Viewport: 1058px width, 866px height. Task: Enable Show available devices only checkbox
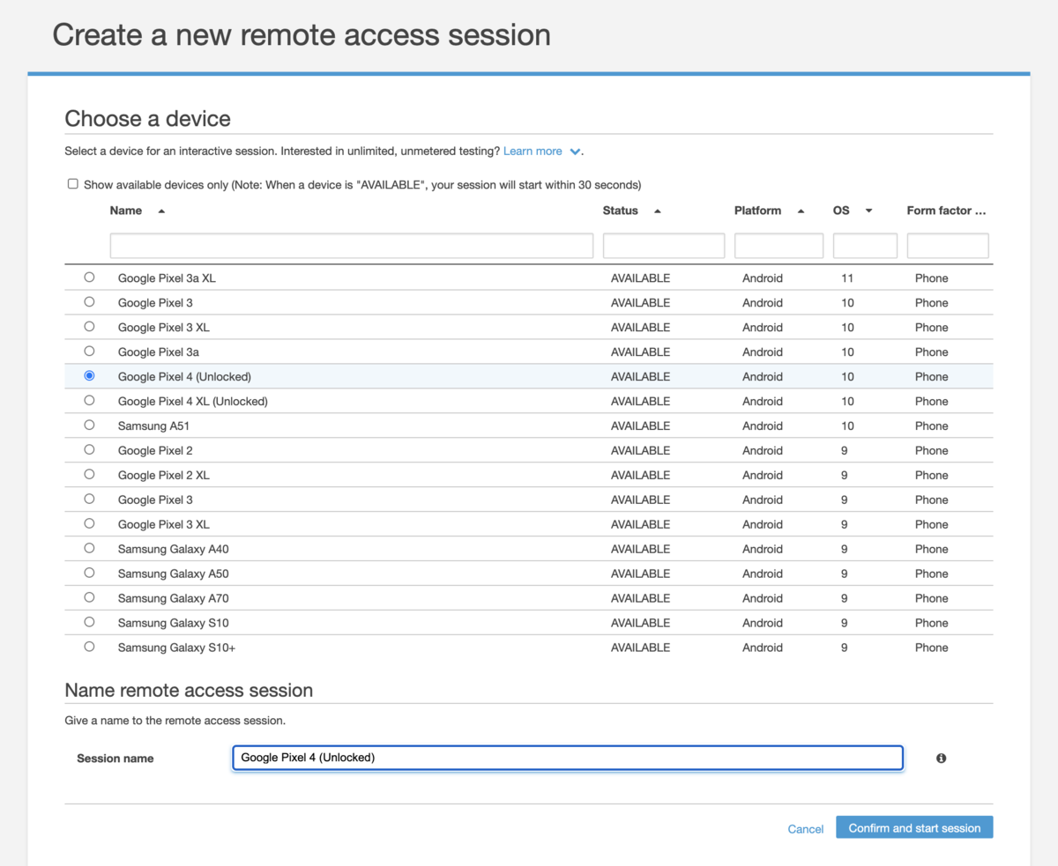coord(73,184)
